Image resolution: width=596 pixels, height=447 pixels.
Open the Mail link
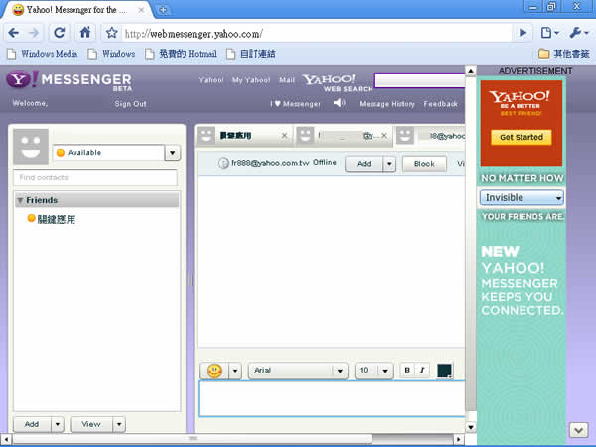pyautogui.click(x=287, y=80)
